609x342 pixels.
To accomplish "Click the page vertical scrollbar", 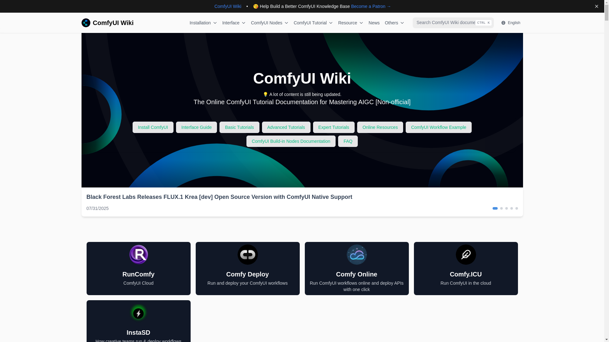I will pyautogui.click(x=606, y=171).
